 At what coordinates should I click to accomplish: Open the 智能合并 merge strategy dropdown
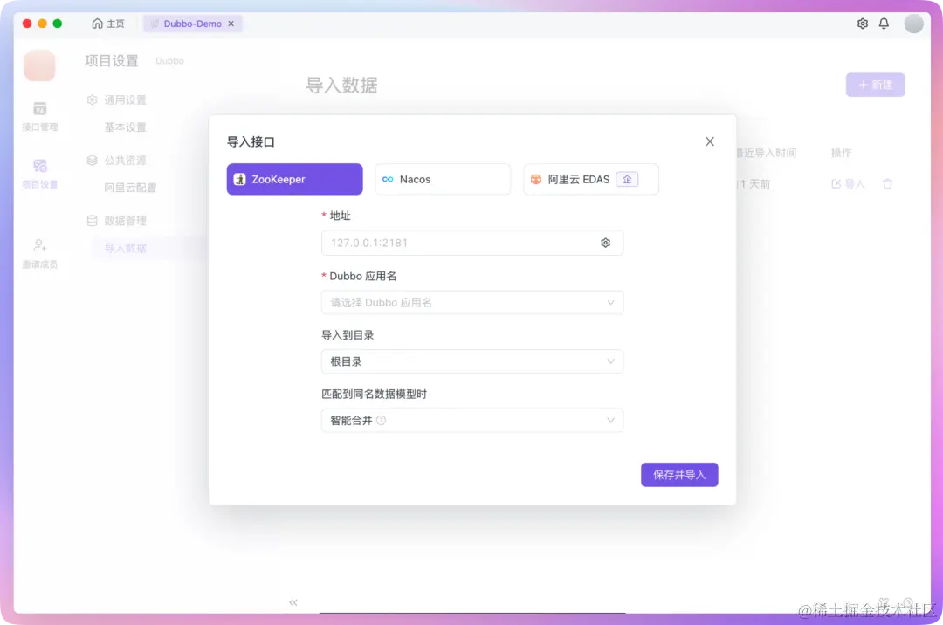click(x=472, y=420)
